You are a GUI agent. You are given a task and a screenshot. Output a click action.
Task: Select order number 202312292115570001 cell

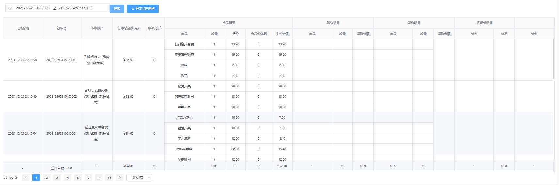coord(61,60)
